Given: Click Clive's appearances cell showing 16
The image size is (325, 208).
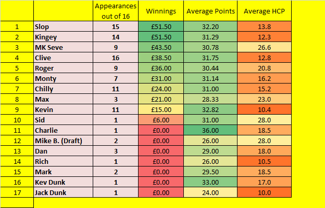Looking at the screenshot, I should [x=116, y=58].
